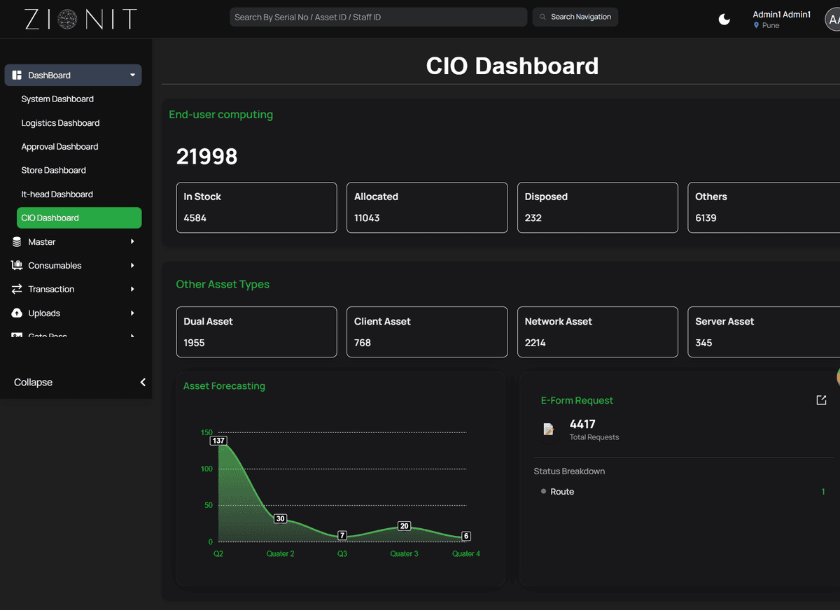
Task: Open the Disposed card
Action: pyautogui.click(x=598, y=208)
